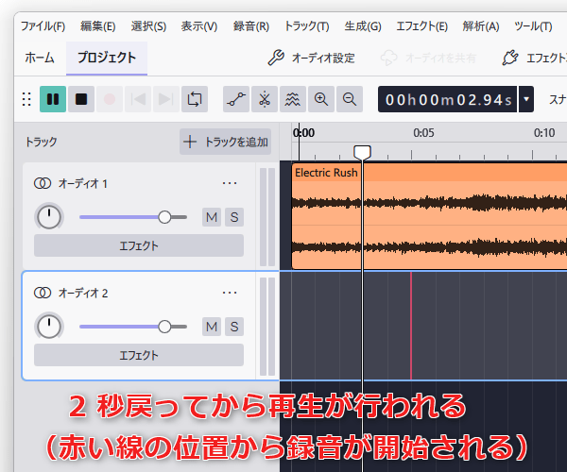Toggle loop playback button
The width and height of the screenshot is (567, 472).
(195, 99)
